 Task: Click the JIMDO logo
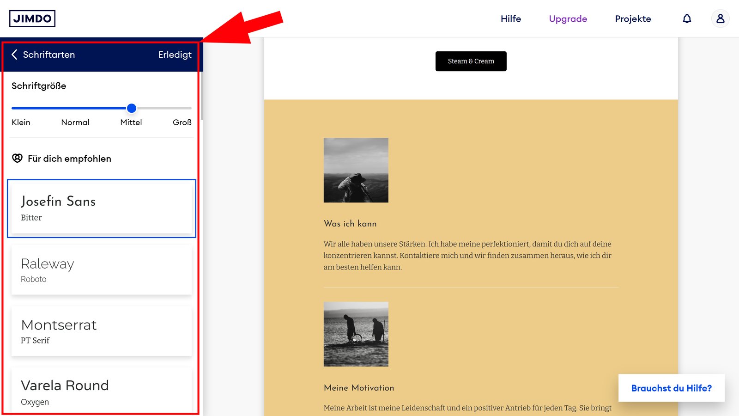coord(32,18)
